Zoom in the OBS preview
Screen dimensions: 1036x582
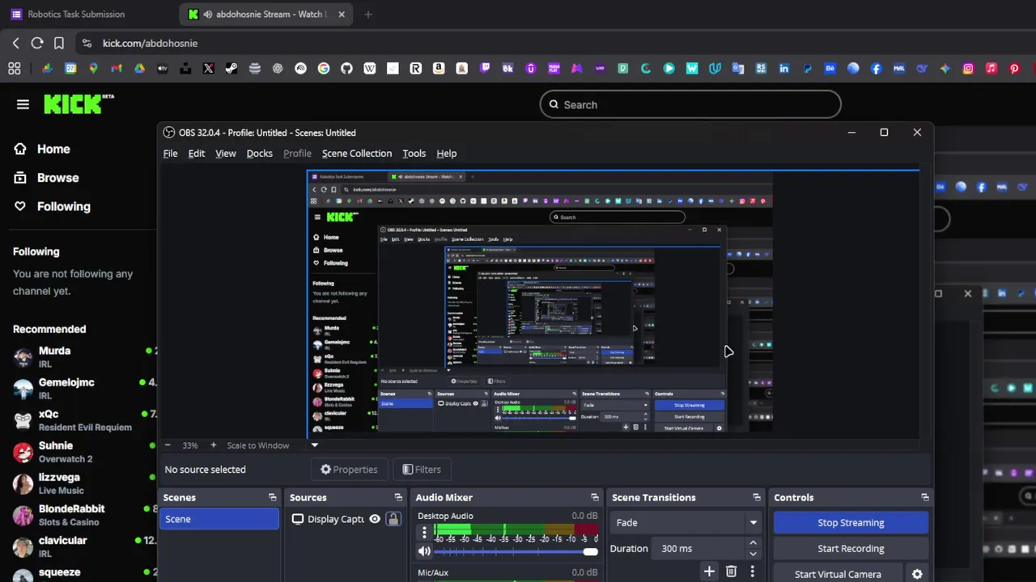coord(213,445)
